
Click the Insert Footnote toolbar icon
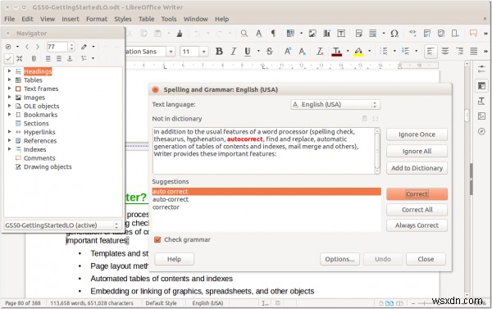click(427, 34)
